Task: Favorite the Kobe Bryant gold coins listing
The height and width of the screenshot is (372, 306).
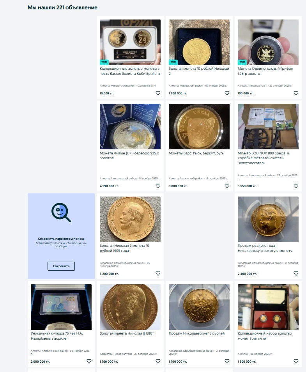Action: click(158, 93)
